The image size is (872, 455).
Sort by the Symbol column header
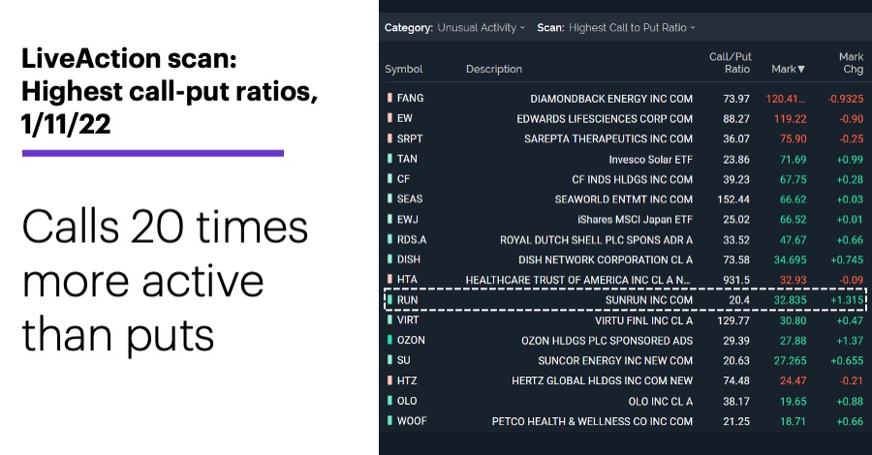(x=404, y=69)
